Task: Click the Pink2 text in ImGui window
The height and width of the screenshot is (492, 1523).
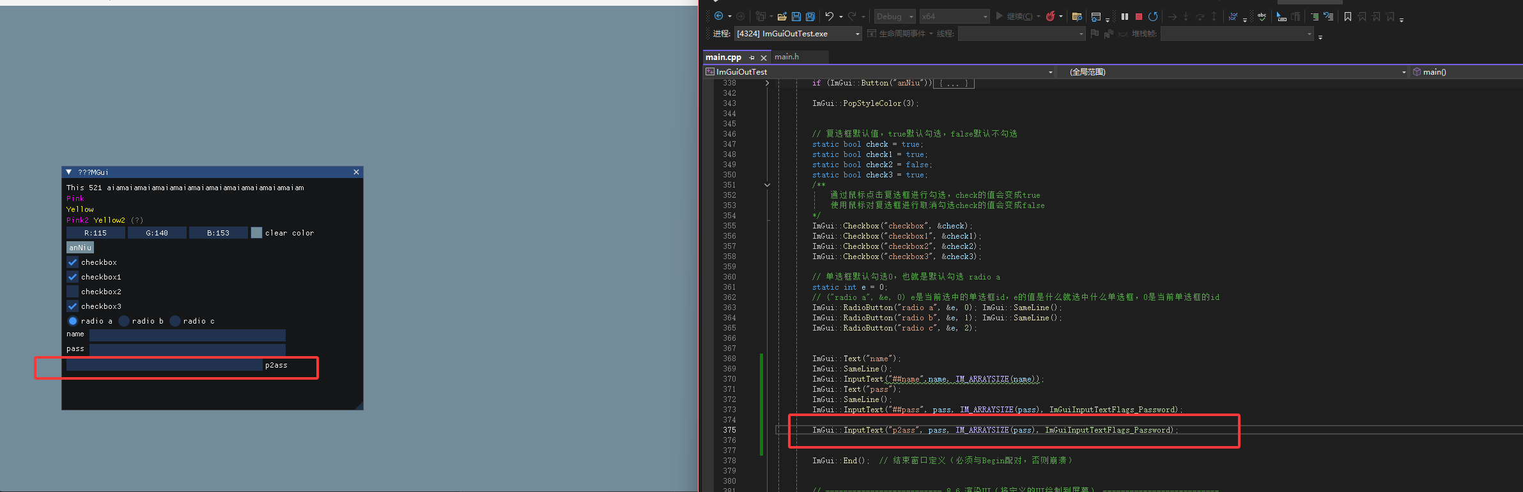Action: point(77,220)
